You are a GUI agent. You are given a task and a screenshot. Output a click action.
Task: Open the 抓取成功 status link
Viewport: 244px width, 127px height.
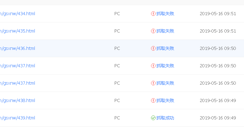click(x=165, y=118)
